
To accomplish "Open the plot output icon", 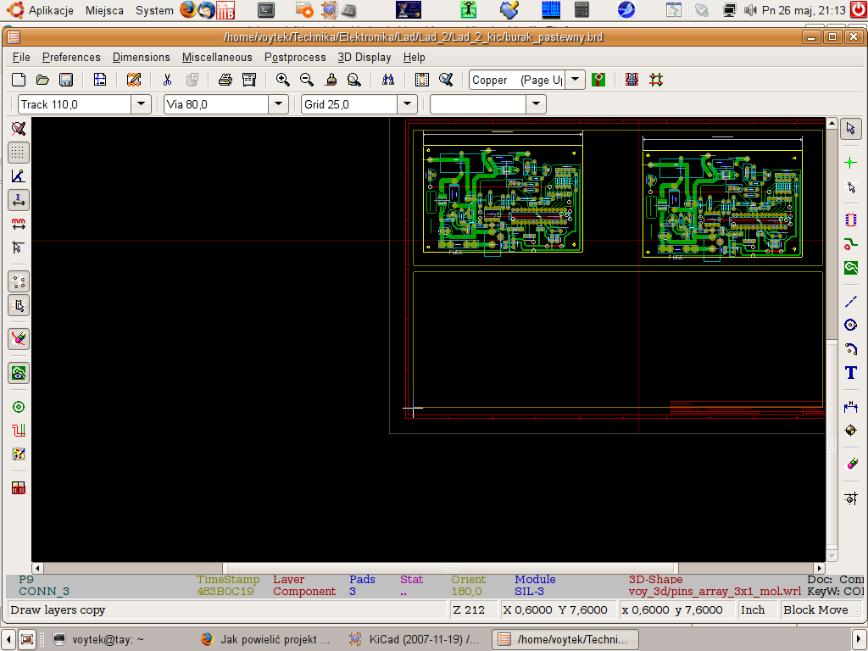I will click(x=249, y=80).
